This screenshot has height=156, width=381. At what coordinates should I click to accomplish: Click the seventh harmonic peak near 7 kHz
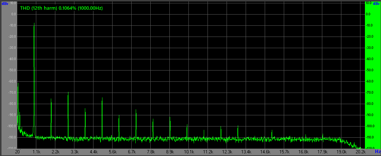136,110
